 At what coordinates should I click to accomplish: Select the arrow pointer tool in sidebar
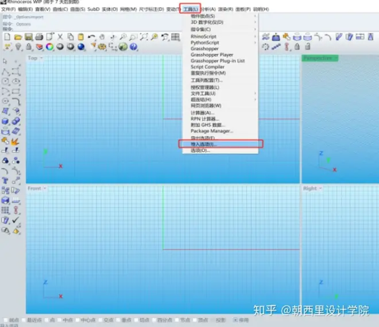point(5,61)
